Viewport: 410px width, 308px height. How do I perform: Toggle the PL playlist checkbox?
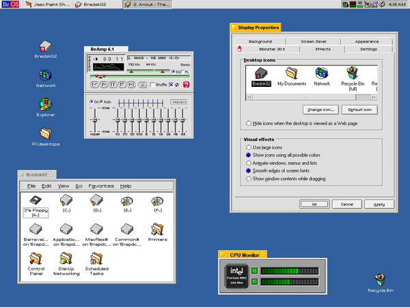[182, 71]
